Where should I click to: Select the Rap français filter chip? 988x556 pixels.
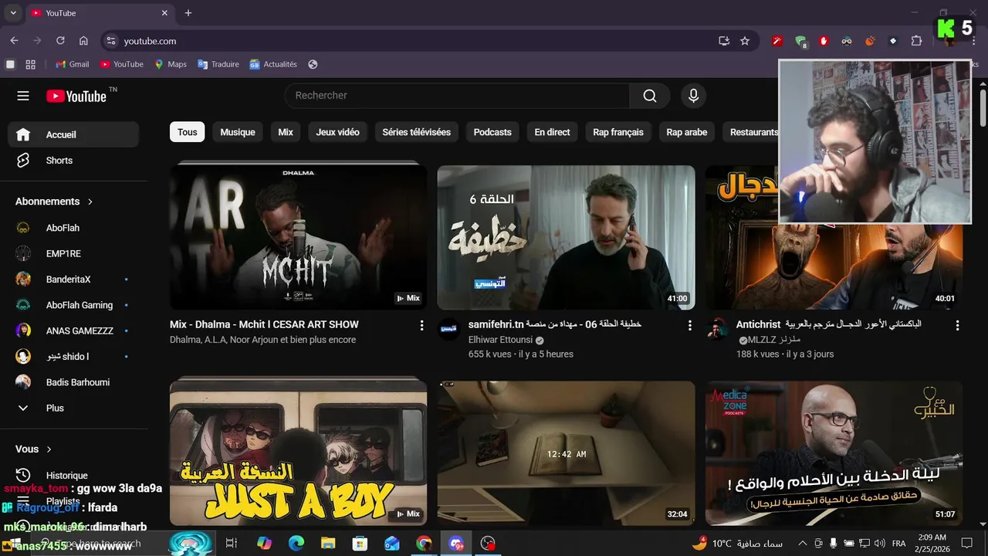click(x=618, y=132)
